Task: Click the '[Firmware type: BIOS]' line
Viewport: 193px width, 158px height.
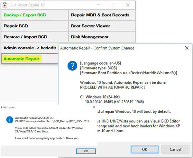Action: pos(98,68)
